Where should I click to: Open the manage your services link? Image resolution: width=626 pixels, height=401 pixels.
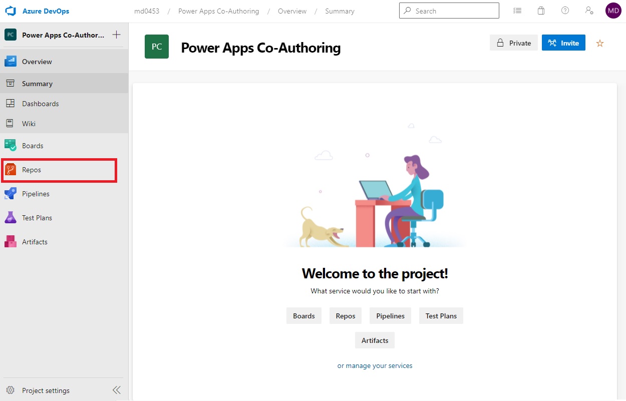pos(375,365)
